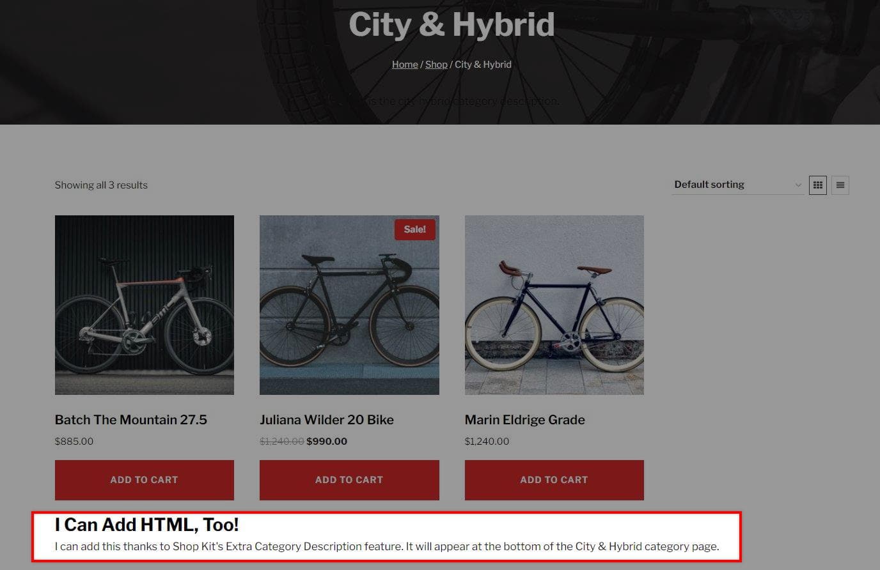The image size is (880, 570).
Task: Go to Home breadcrumb link
Action: coord(405,65)
